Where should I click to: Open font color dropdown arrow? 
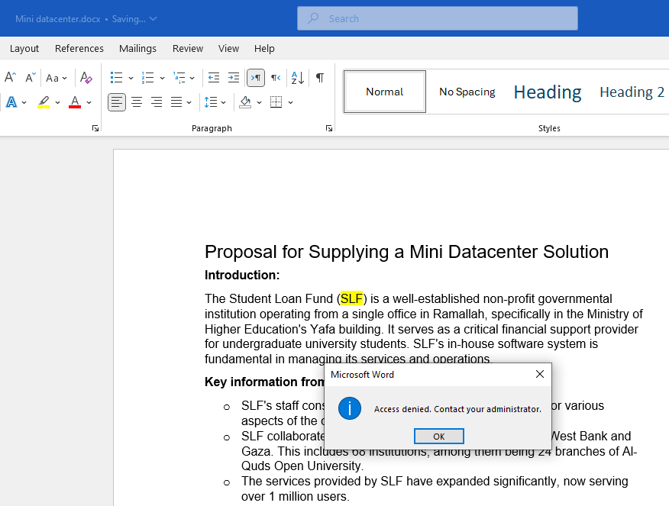coord(89,102)
